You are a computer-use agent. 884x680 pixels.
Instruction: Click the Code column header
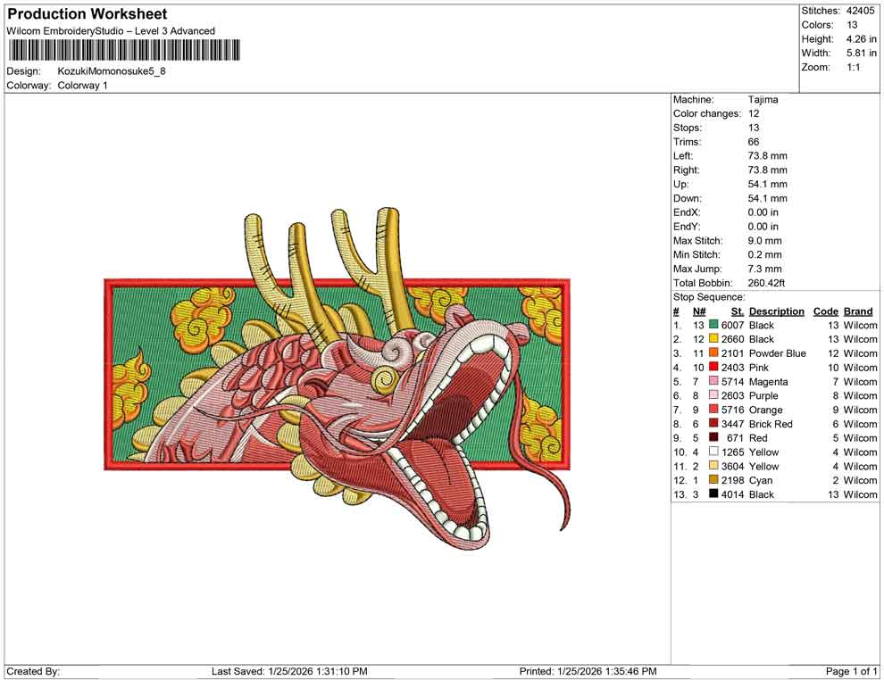point(825,311)
